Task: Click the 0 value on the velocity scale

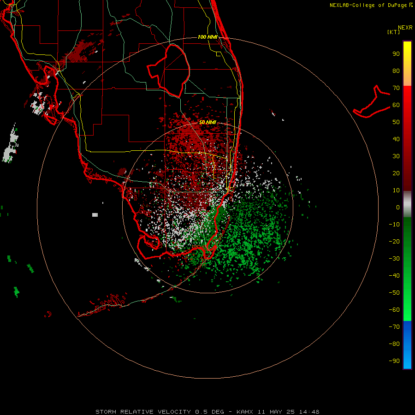Action: tap(398, 207)
